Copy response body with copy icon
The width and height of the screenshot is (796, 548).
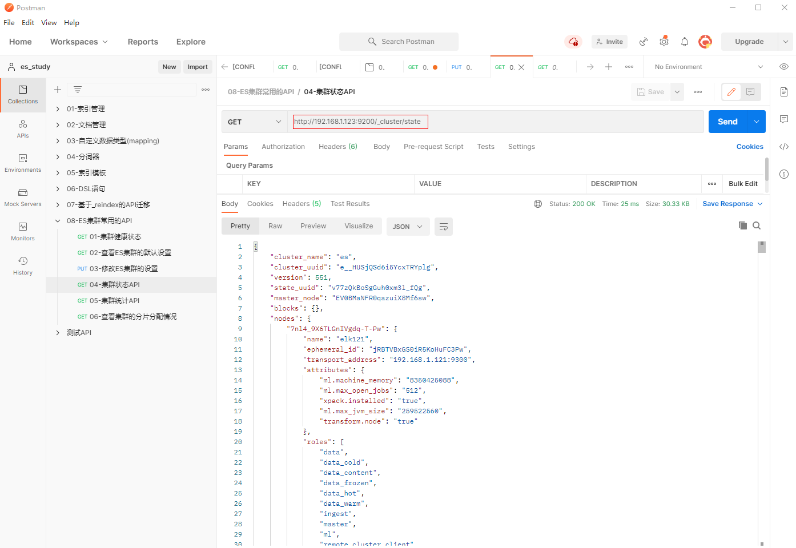coord(742,225)
